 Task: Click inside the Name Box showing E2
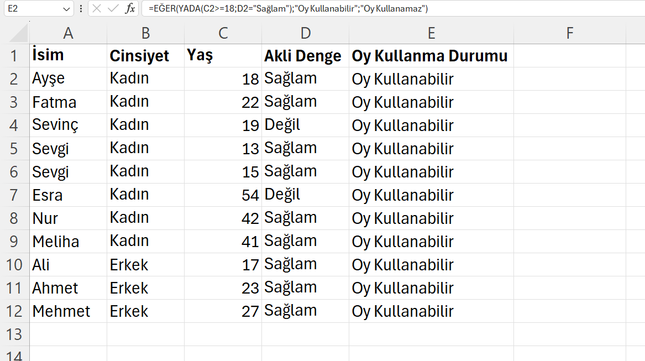pyautogui.click(x=32, y=9)
